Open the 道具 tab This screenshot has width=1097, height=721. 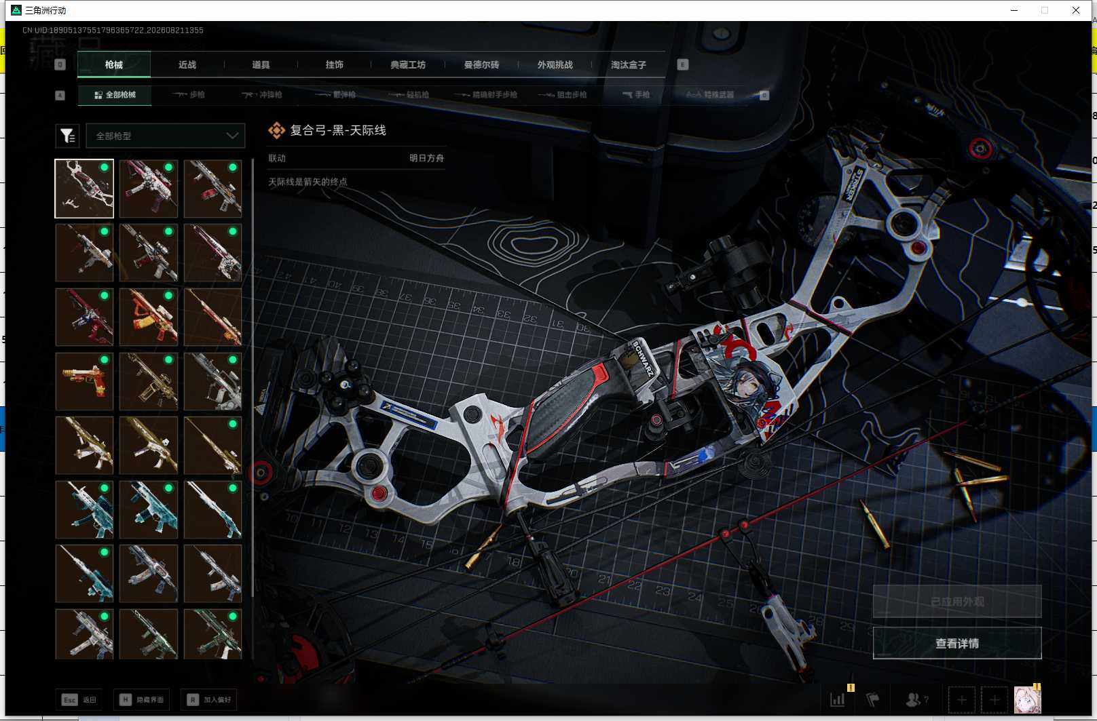click(x=261, y=64)
